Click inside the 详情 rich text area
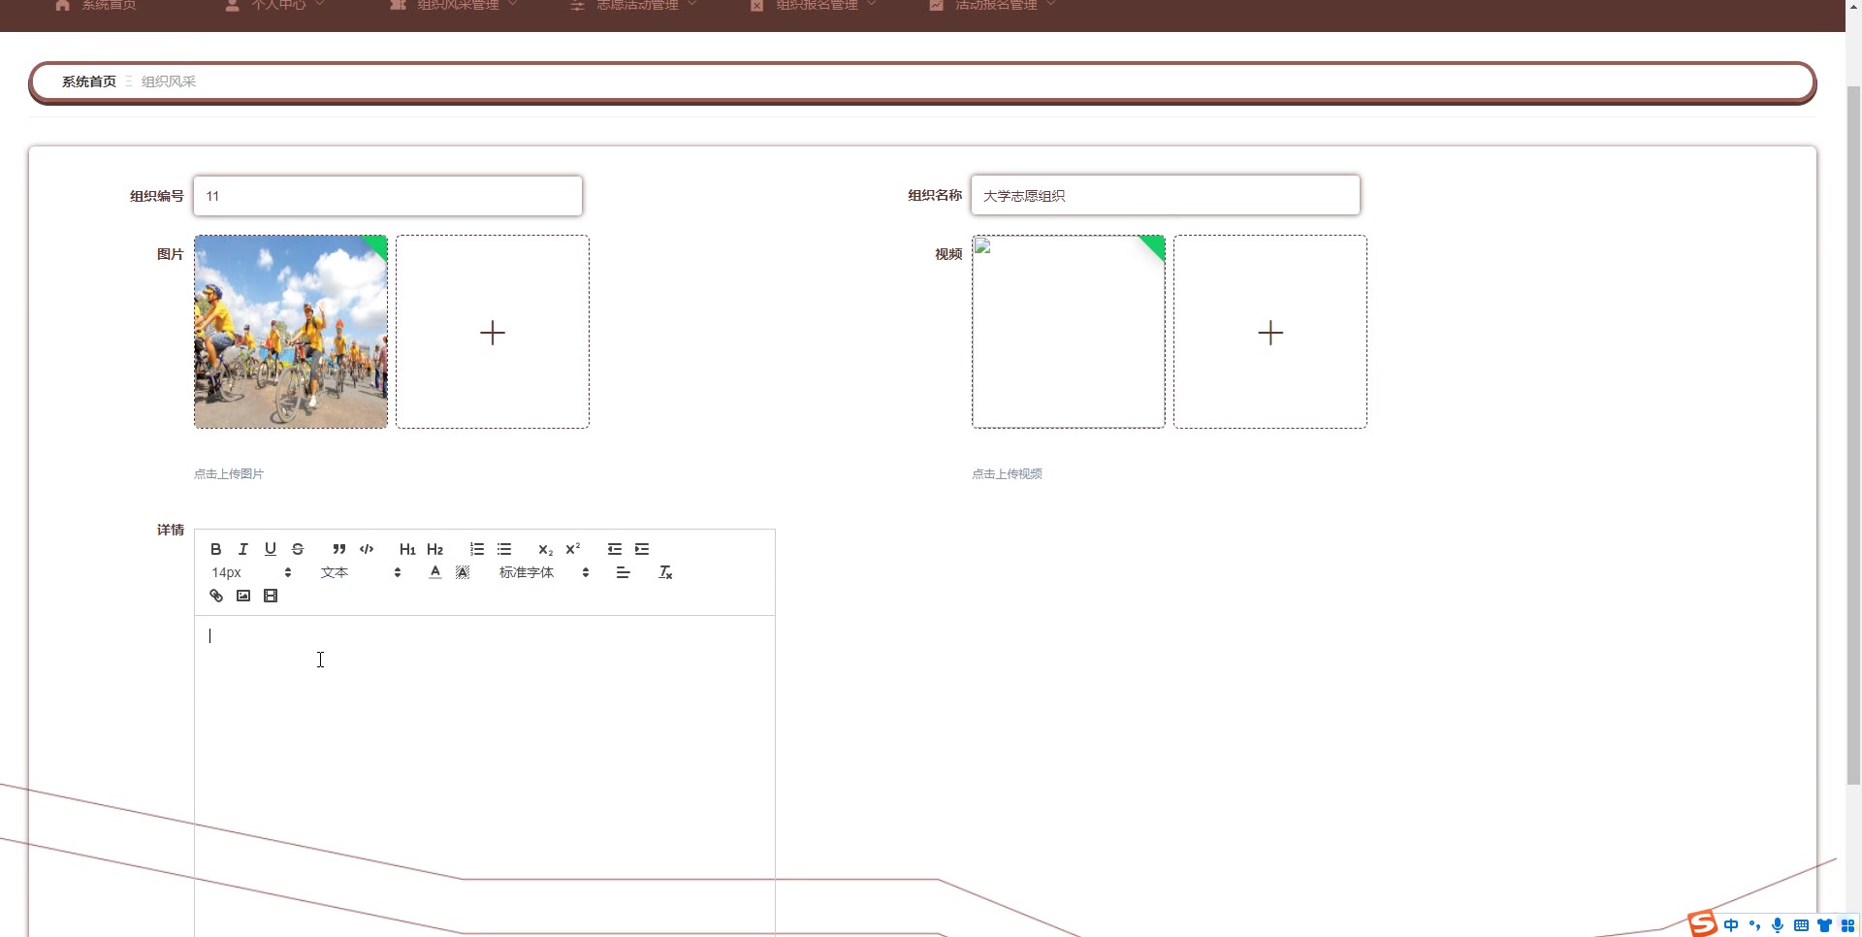1862x937 pixels. click(x=485, y=776)
